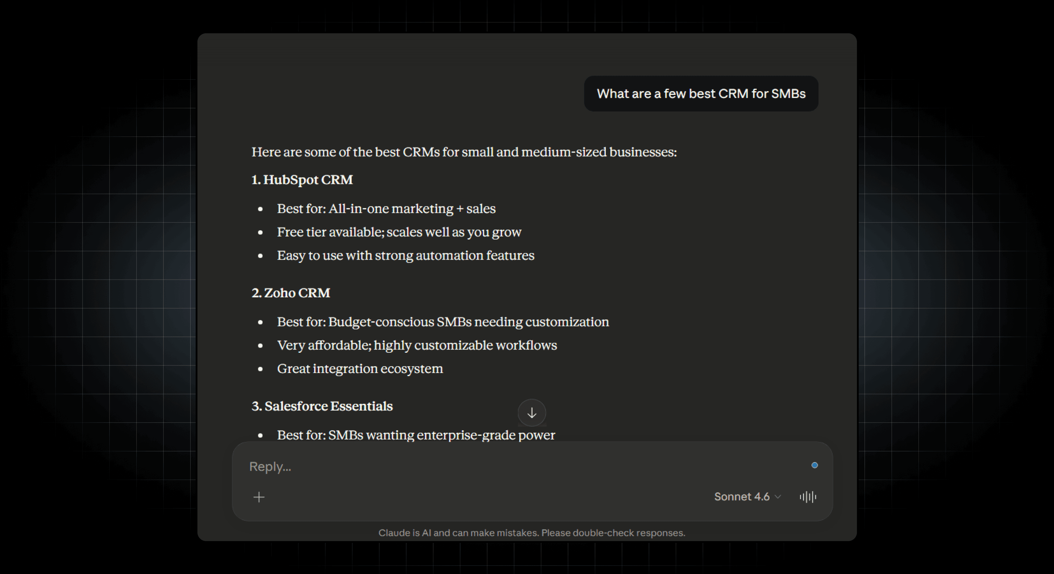Click the "Claude is AI" disclaimer text

click(532, 533)
